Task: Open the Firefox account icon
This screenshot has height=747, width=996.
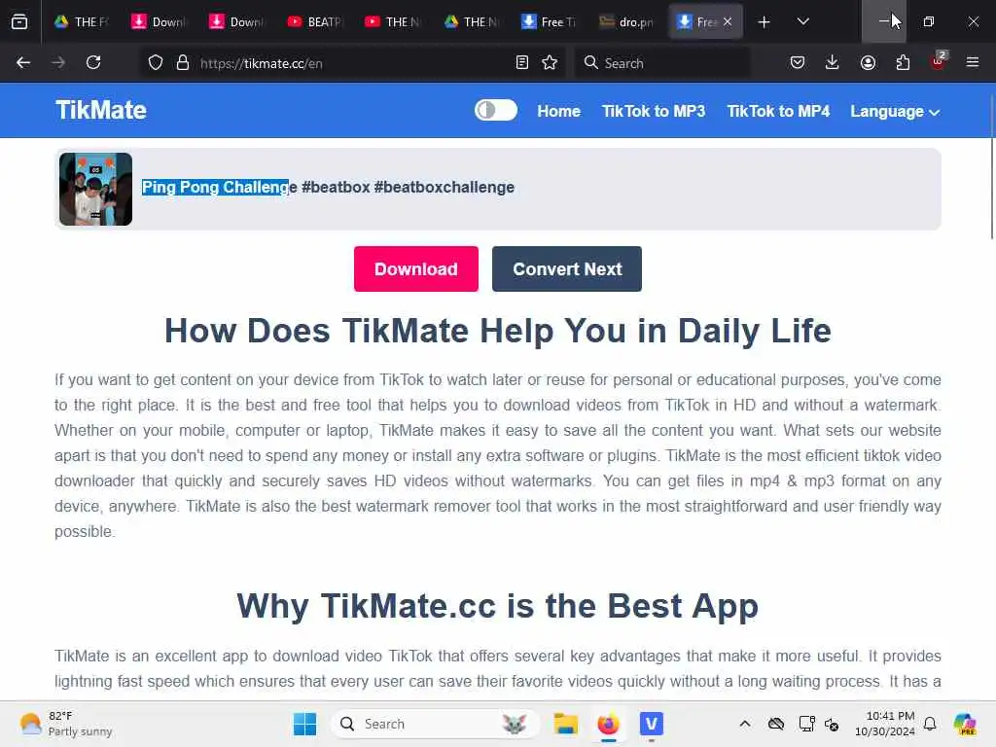Action: (x=868, y=63)
